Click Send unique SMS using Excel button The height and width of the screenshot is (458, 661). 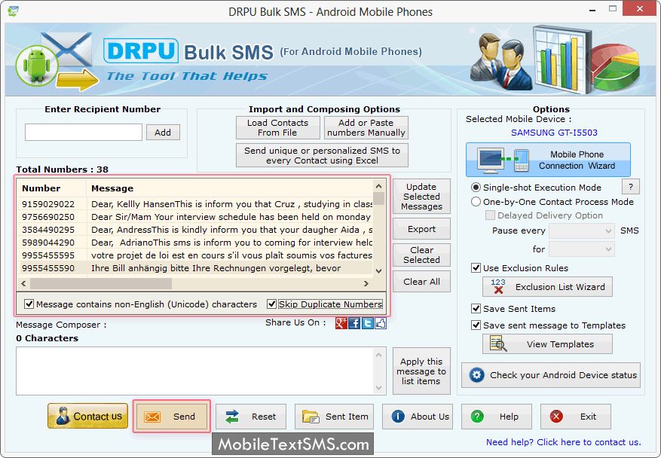tap(322, 155)
